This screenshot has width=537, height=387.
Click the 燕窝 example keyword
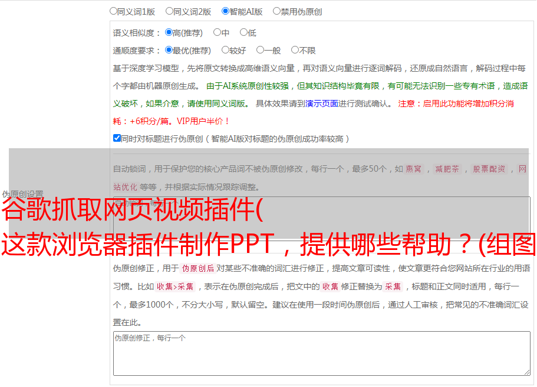click(414, 169)
